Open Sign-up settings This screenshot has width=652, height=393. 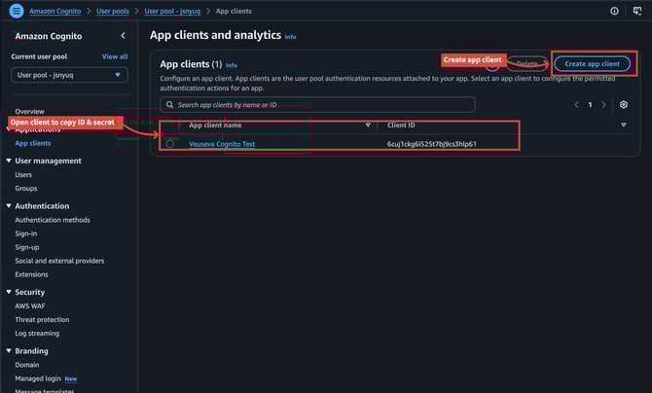click(x=27, y=247)
